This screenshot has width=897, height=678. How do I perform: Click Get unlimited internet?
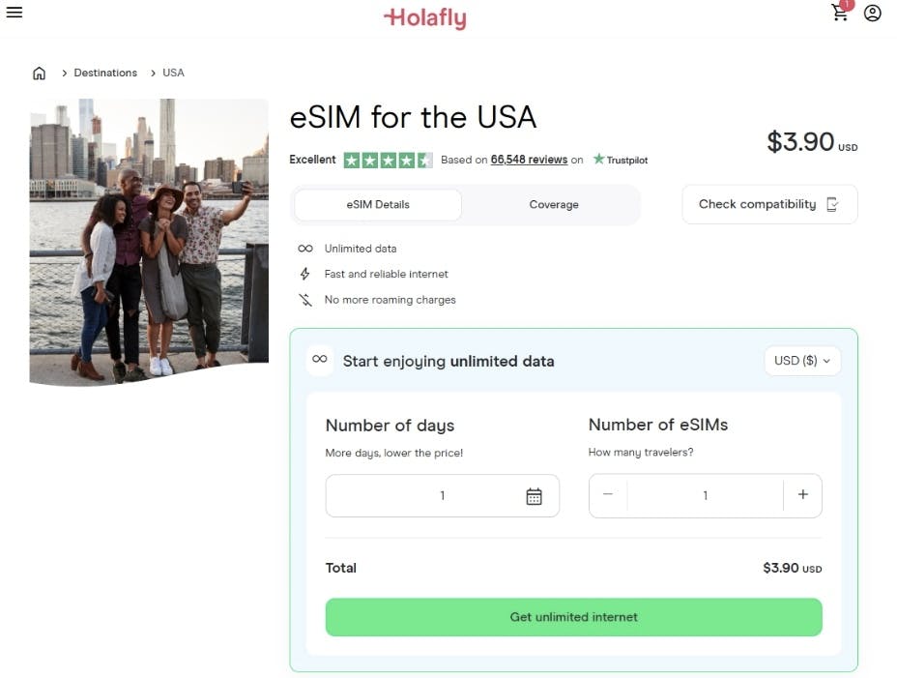573,617
